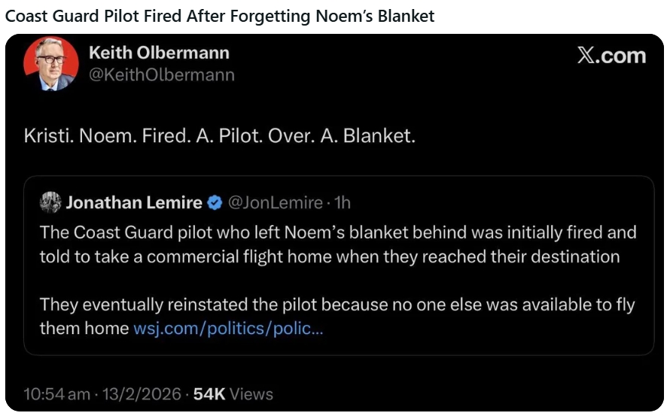Click the blue verified badge

click(x=214, y=202)
